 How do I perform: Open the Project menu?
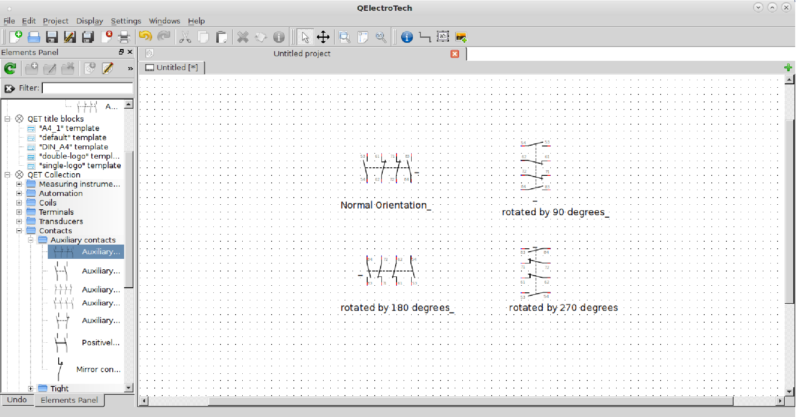pyautogui.click(x=55, y=21)
